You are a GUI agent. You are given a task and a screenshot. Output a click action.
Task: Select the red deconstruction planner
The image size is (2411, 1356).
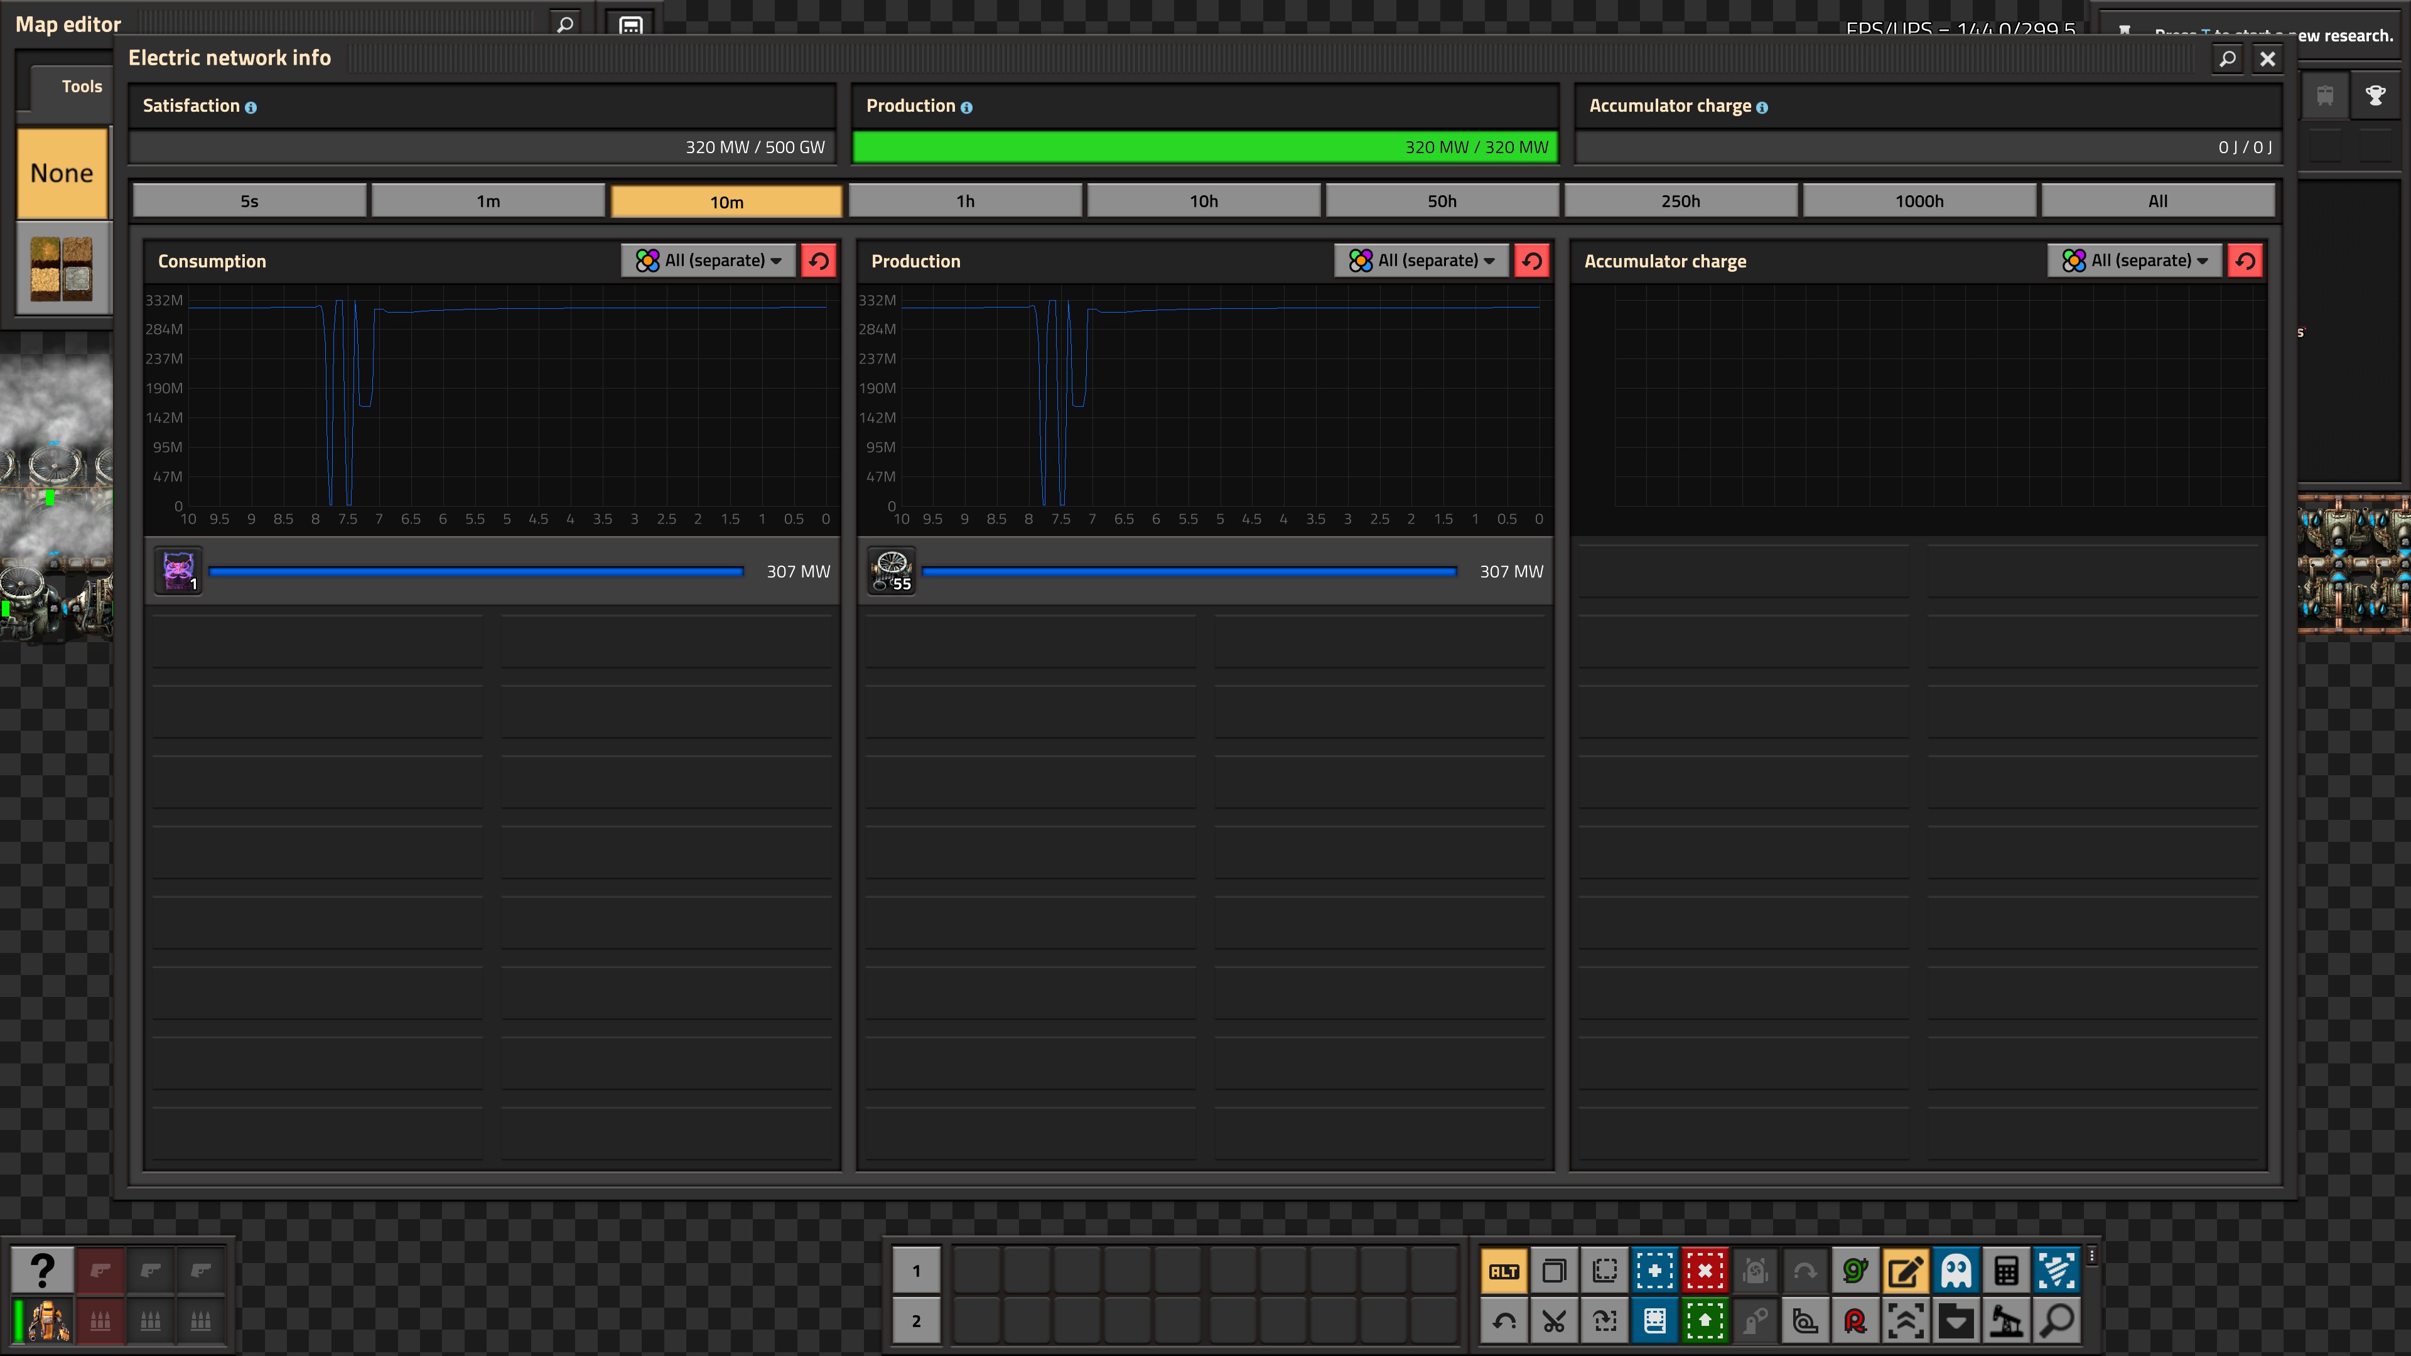click(1705, 1271)
